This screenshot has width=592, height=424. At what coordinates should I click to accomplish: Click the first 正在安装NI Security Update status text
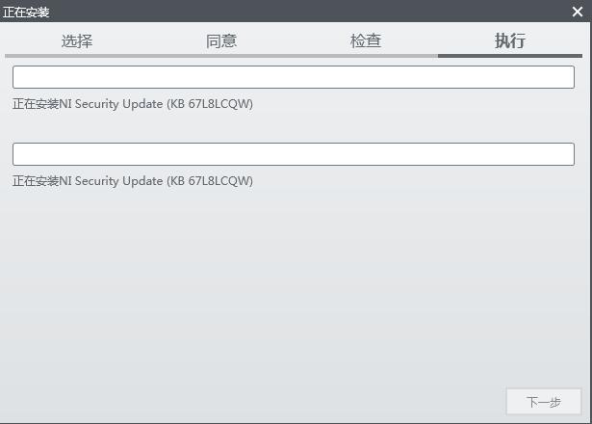coord(133,104)
